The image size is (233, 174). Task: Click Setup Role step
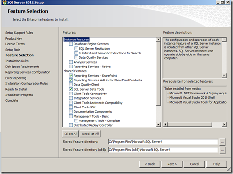(13, 50)
